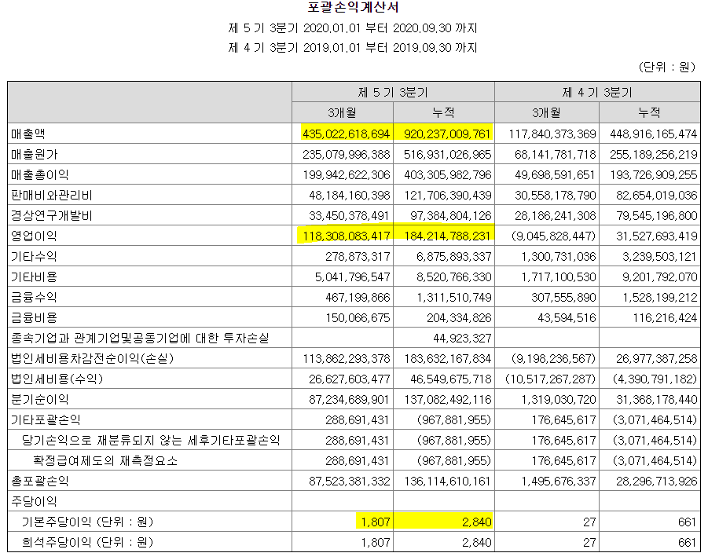Click the 희석주당이익 (단위 : 원) label

pos(87,542)
